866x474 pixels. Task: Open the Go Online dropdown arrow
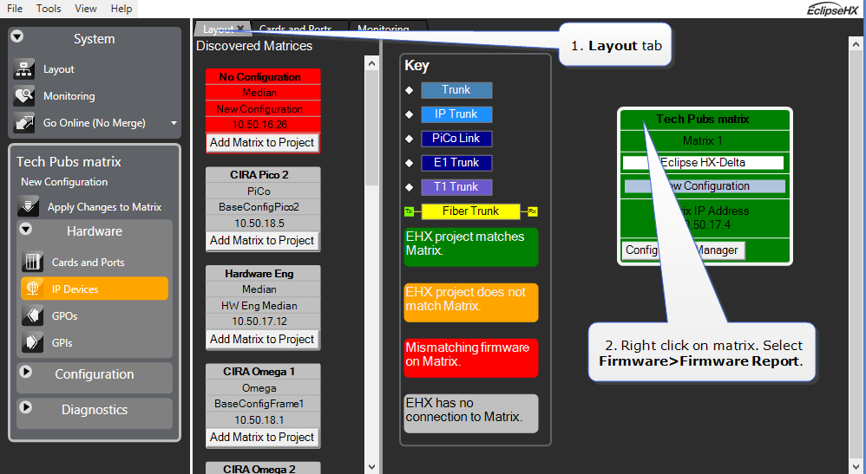click(x=174, y=123)
